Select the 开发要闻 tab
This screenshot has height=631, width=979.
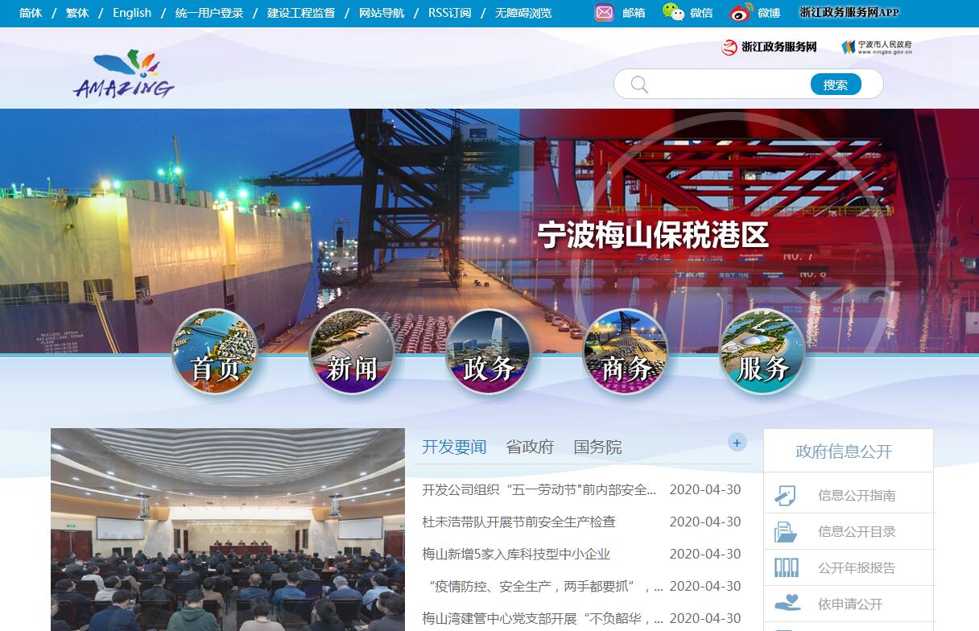[x=454, y=447]
